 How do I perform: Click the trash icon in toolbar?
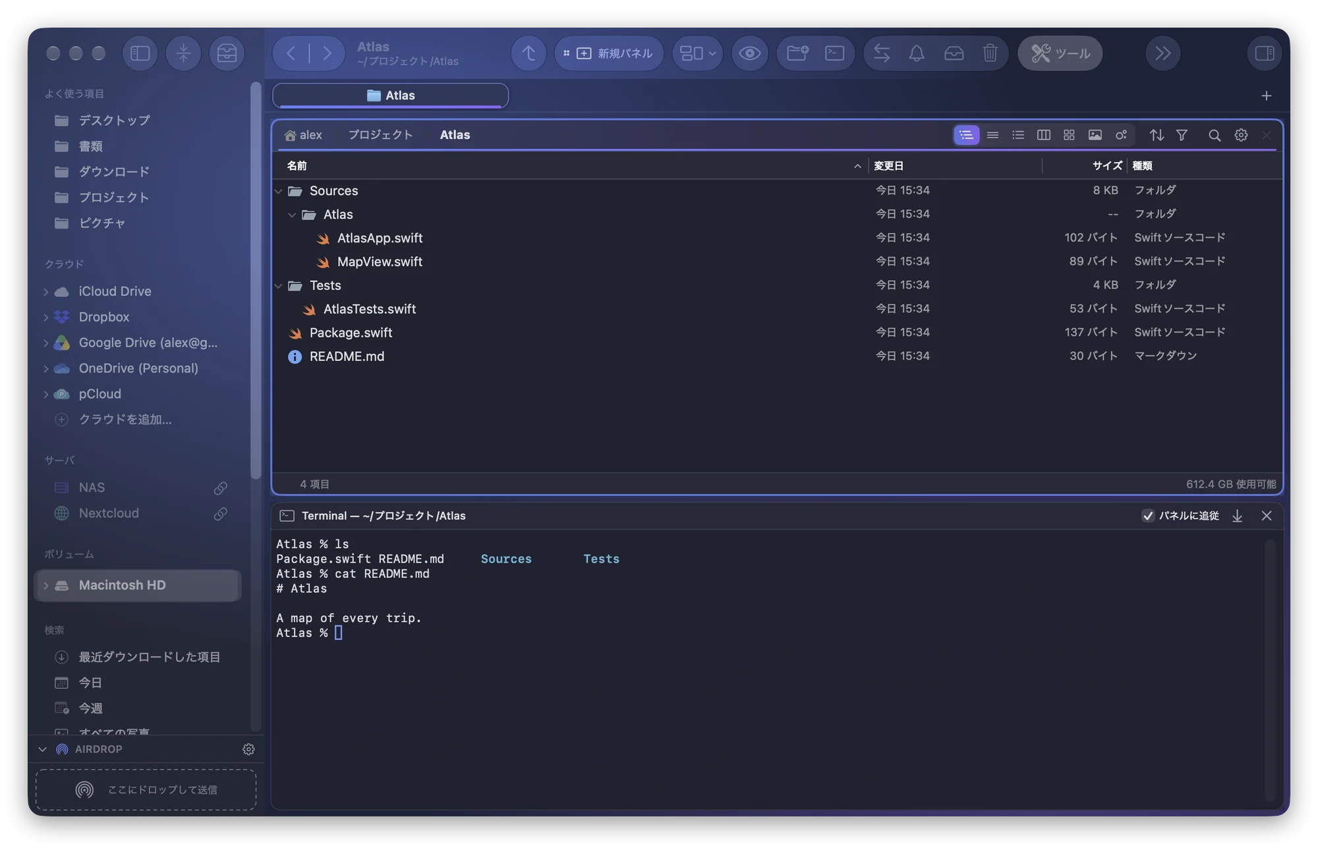990,53
